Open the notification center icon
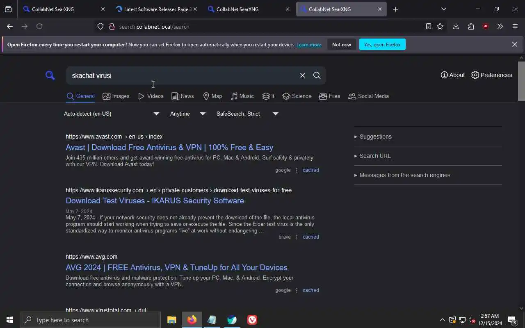 pos(512,320)
